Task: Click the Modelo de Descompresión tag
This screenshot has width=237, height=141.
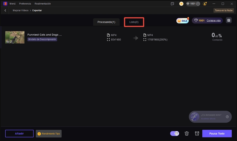Action: [42, 39]
